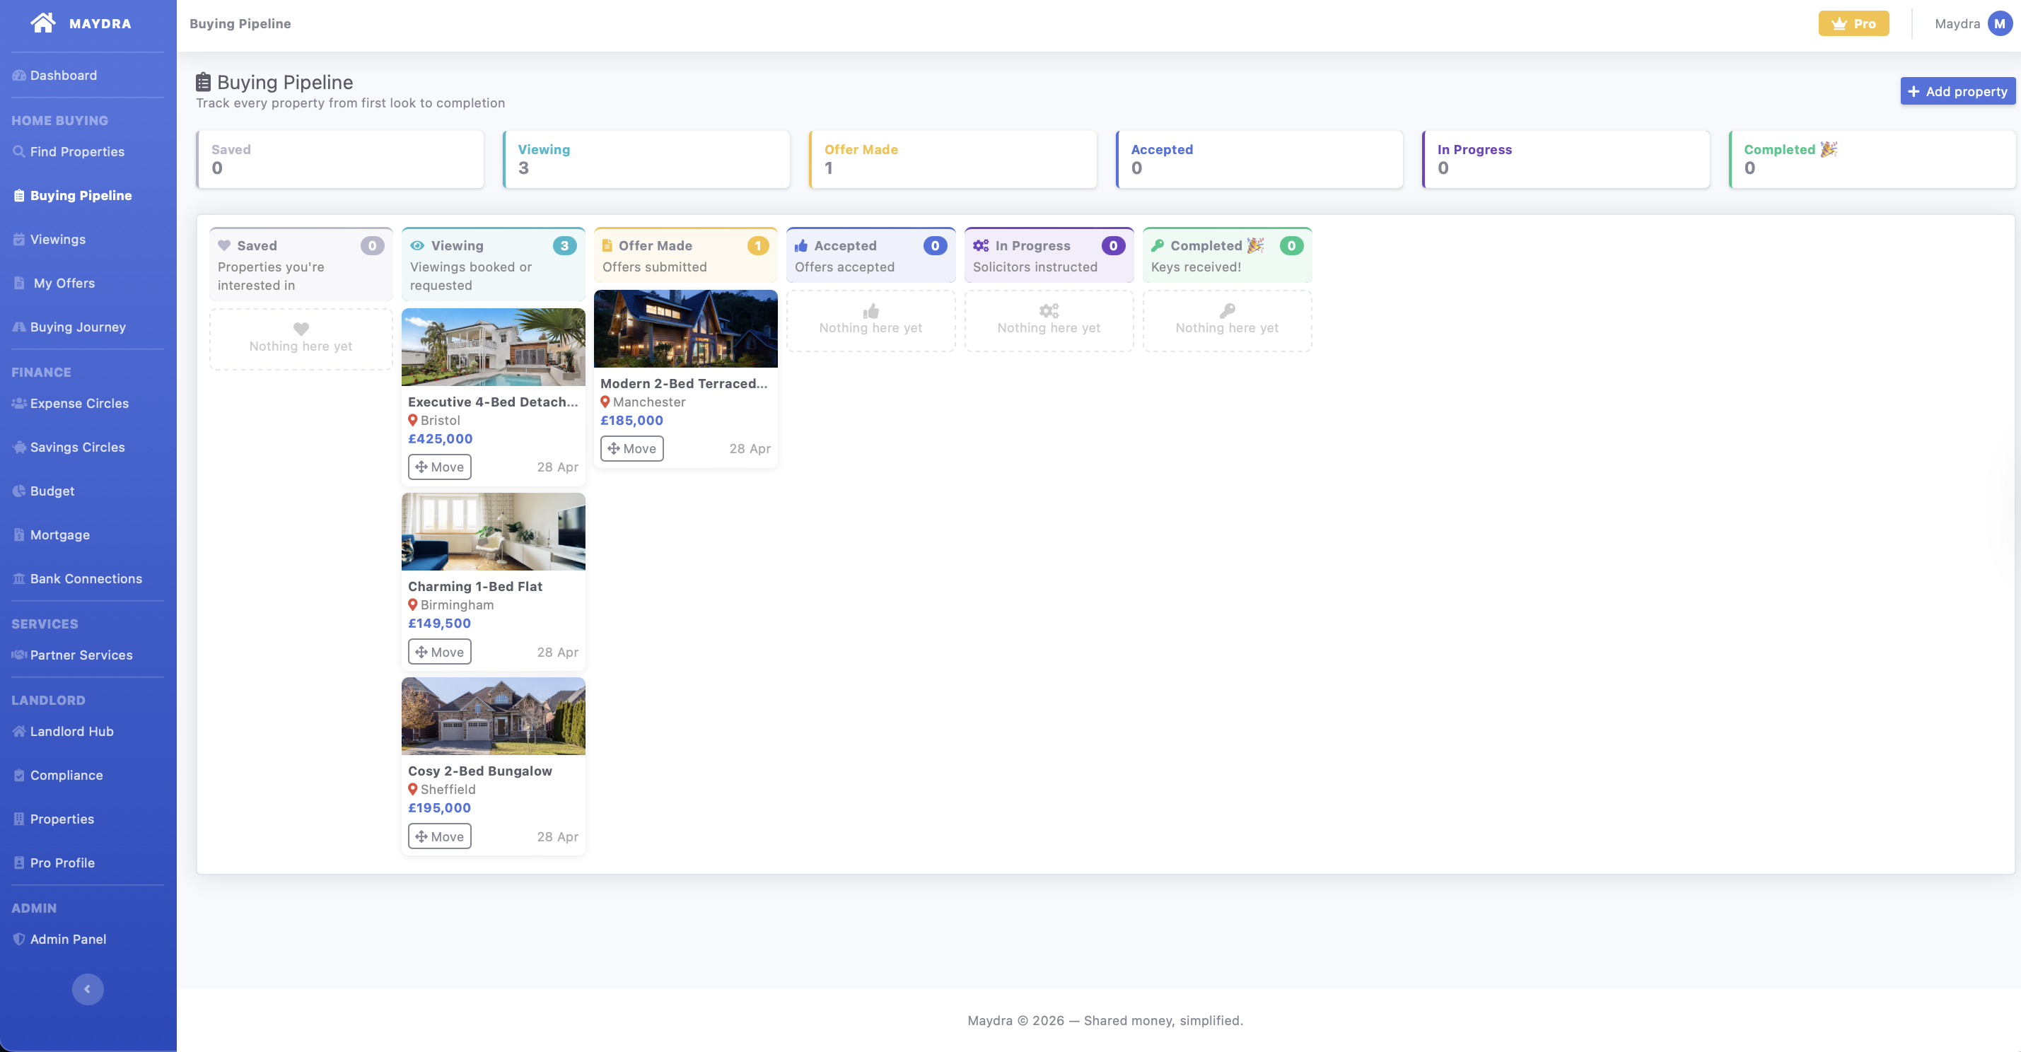The image size is (2021, 1052).
Task: Click the blue M user avatar
Action: (2000, 23)
